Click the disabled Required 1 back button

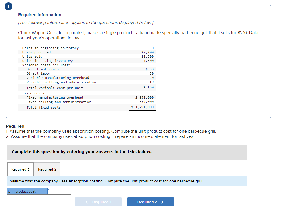[98, 202]
